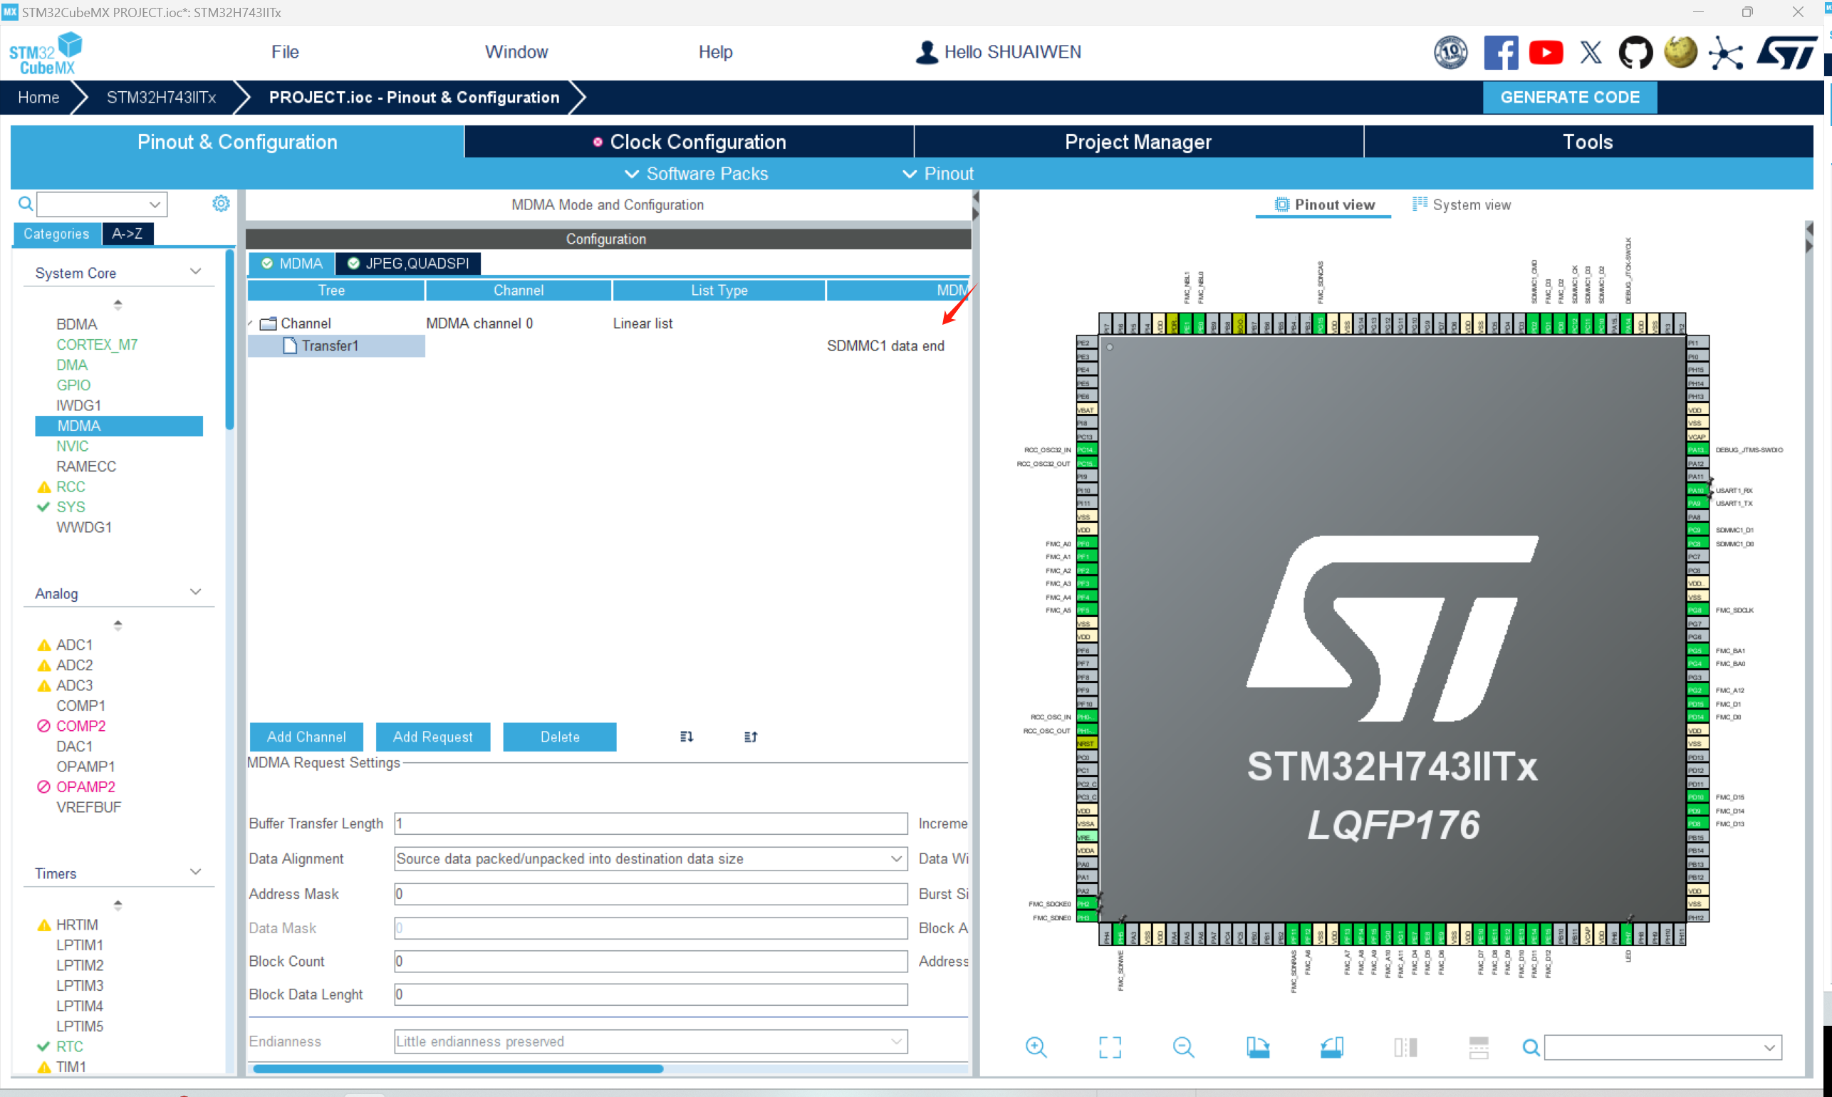This screenshot has height=1097, width=1832.
Task: Open the X social icon
Action: (1591, 53)
